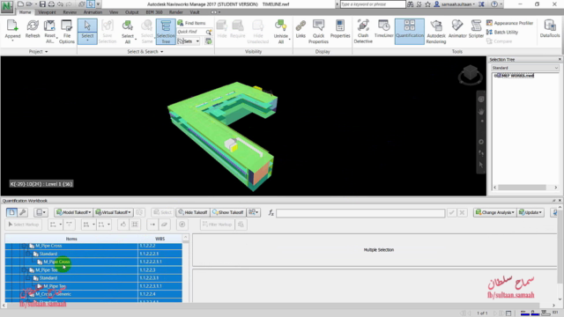Click Appearance Profiler
Viewport: 564px width, 317px height.
(x=509, y=23)
